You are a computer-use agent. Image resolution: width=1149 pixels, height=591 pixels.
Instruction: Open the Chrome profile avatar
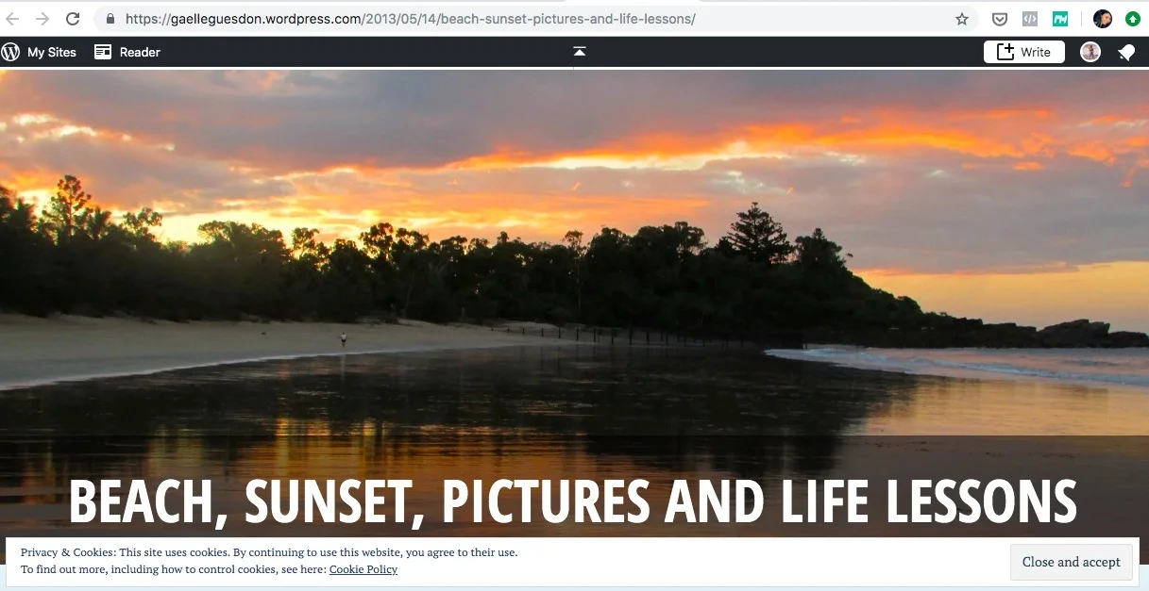(x=1102, y=19)
